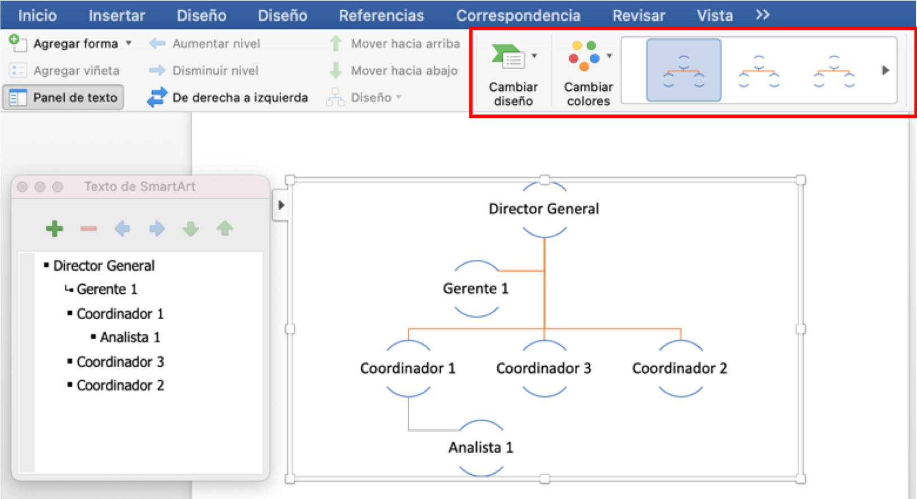
Task: Click the Agregar forma button
Action: pyautogui.click(x=64, y=43)
